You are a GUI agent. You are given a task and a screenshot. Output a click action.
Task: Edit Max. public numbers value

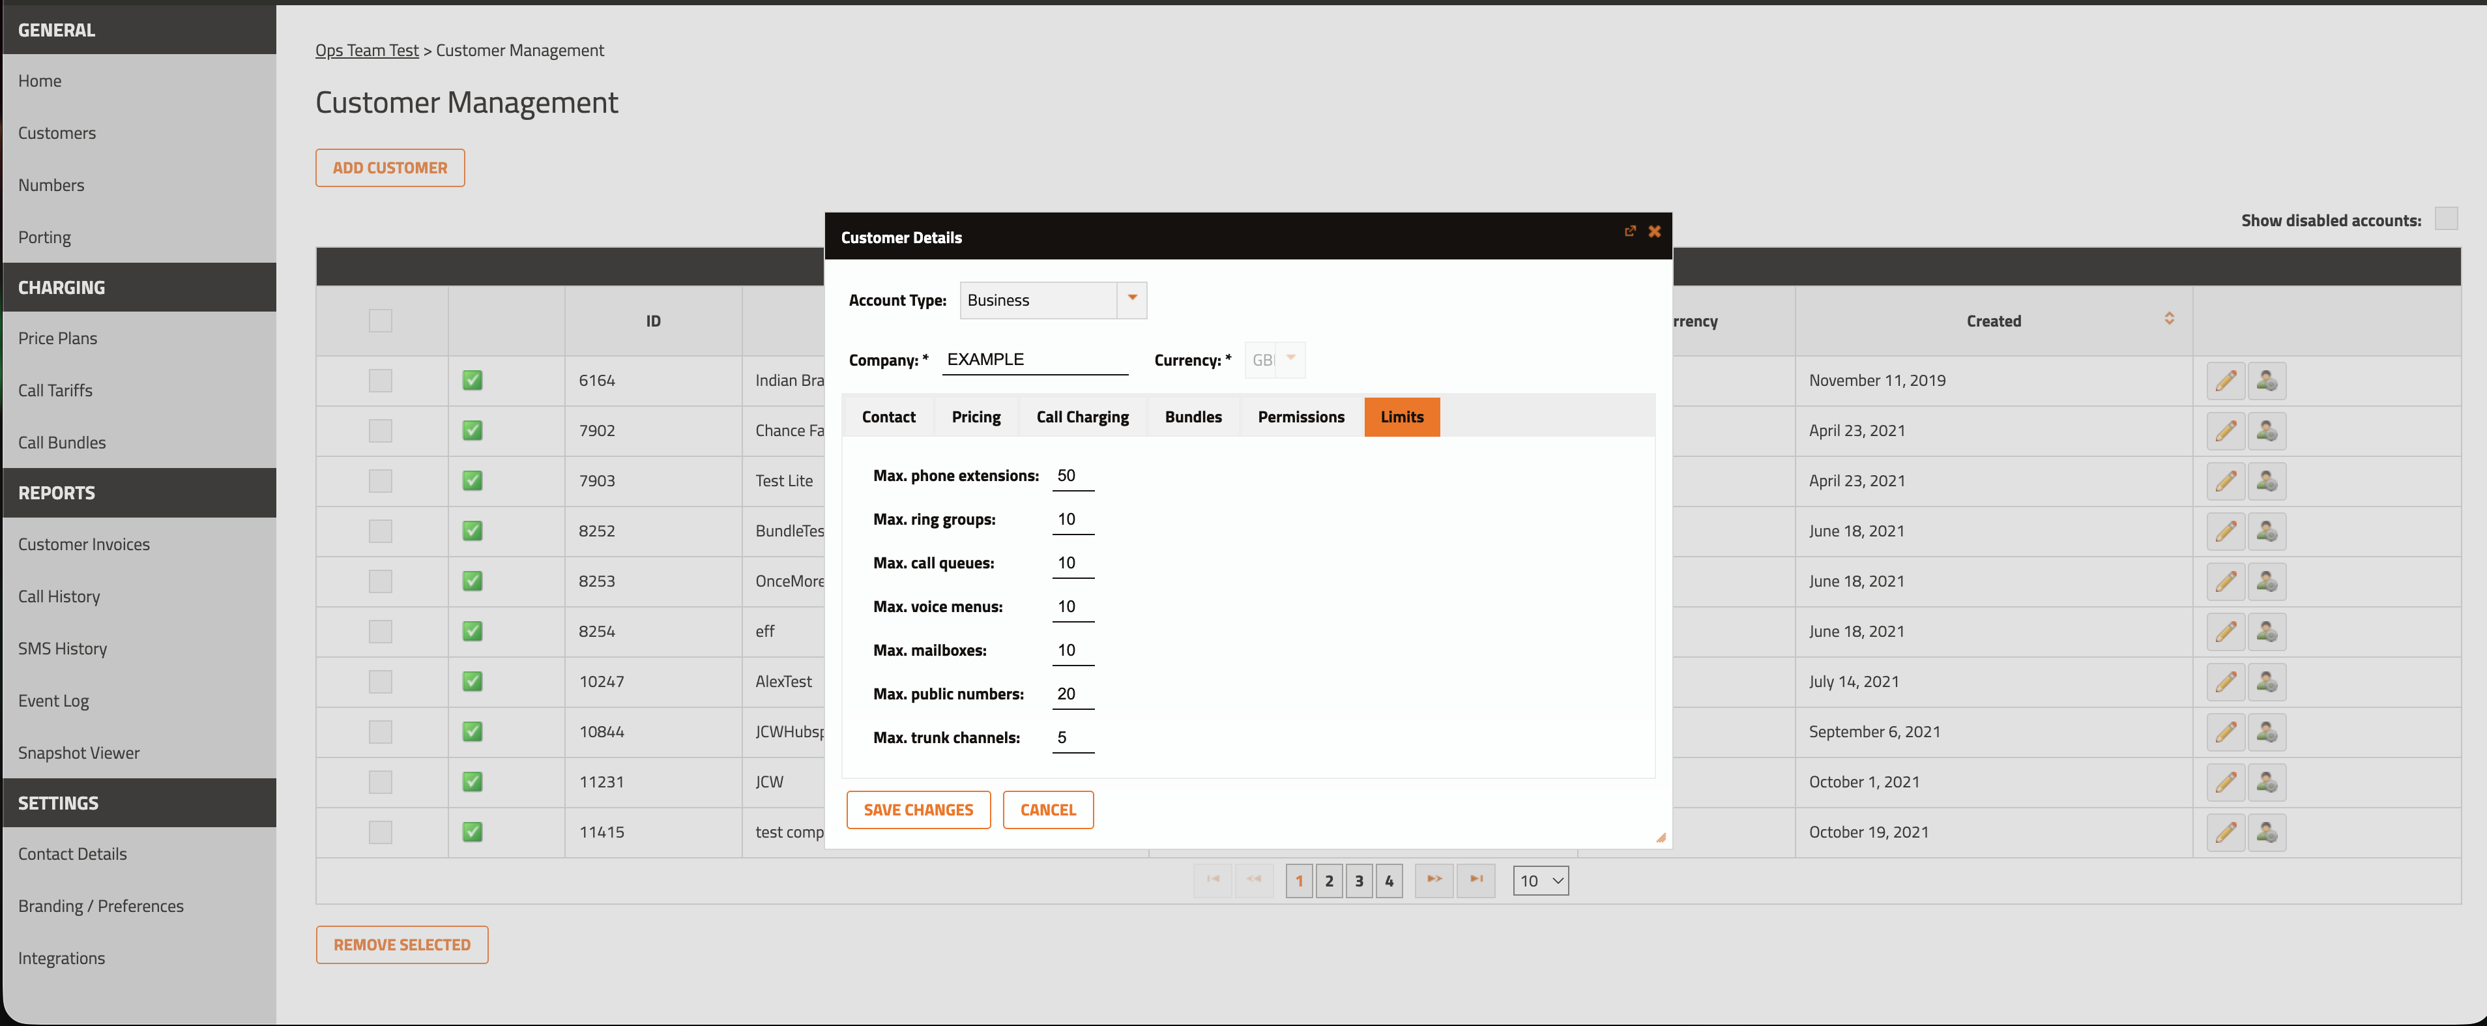(1073, 694)
